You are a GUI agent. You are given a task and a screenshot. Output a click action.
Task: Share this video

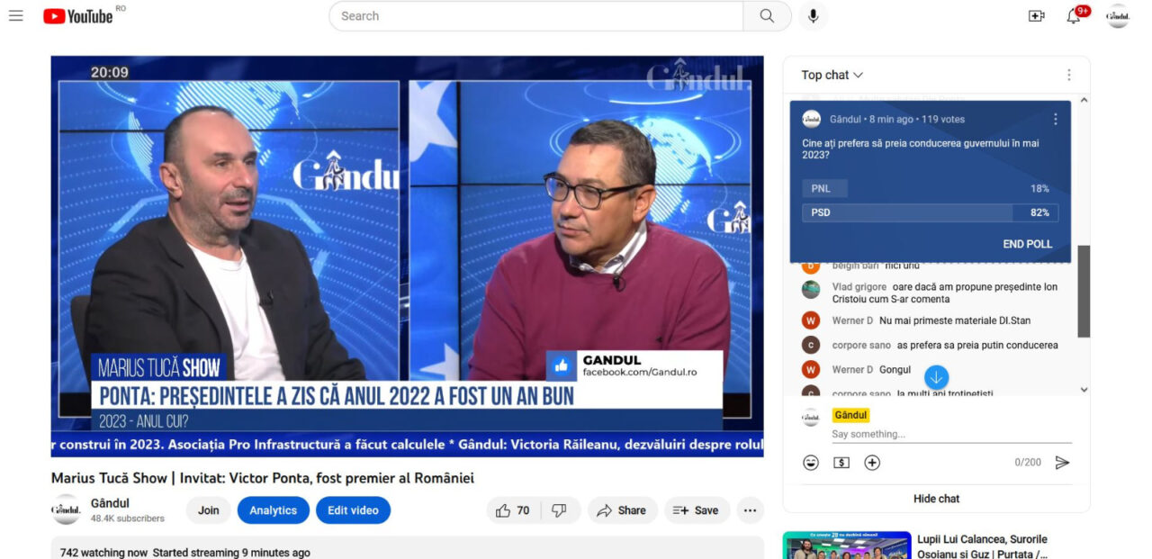tap(623, 510)
